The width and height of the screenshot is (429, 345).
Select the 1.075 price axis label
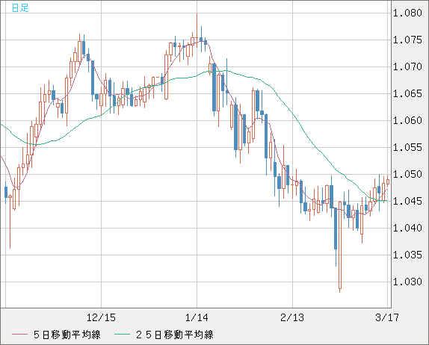(x=407, y=40)
